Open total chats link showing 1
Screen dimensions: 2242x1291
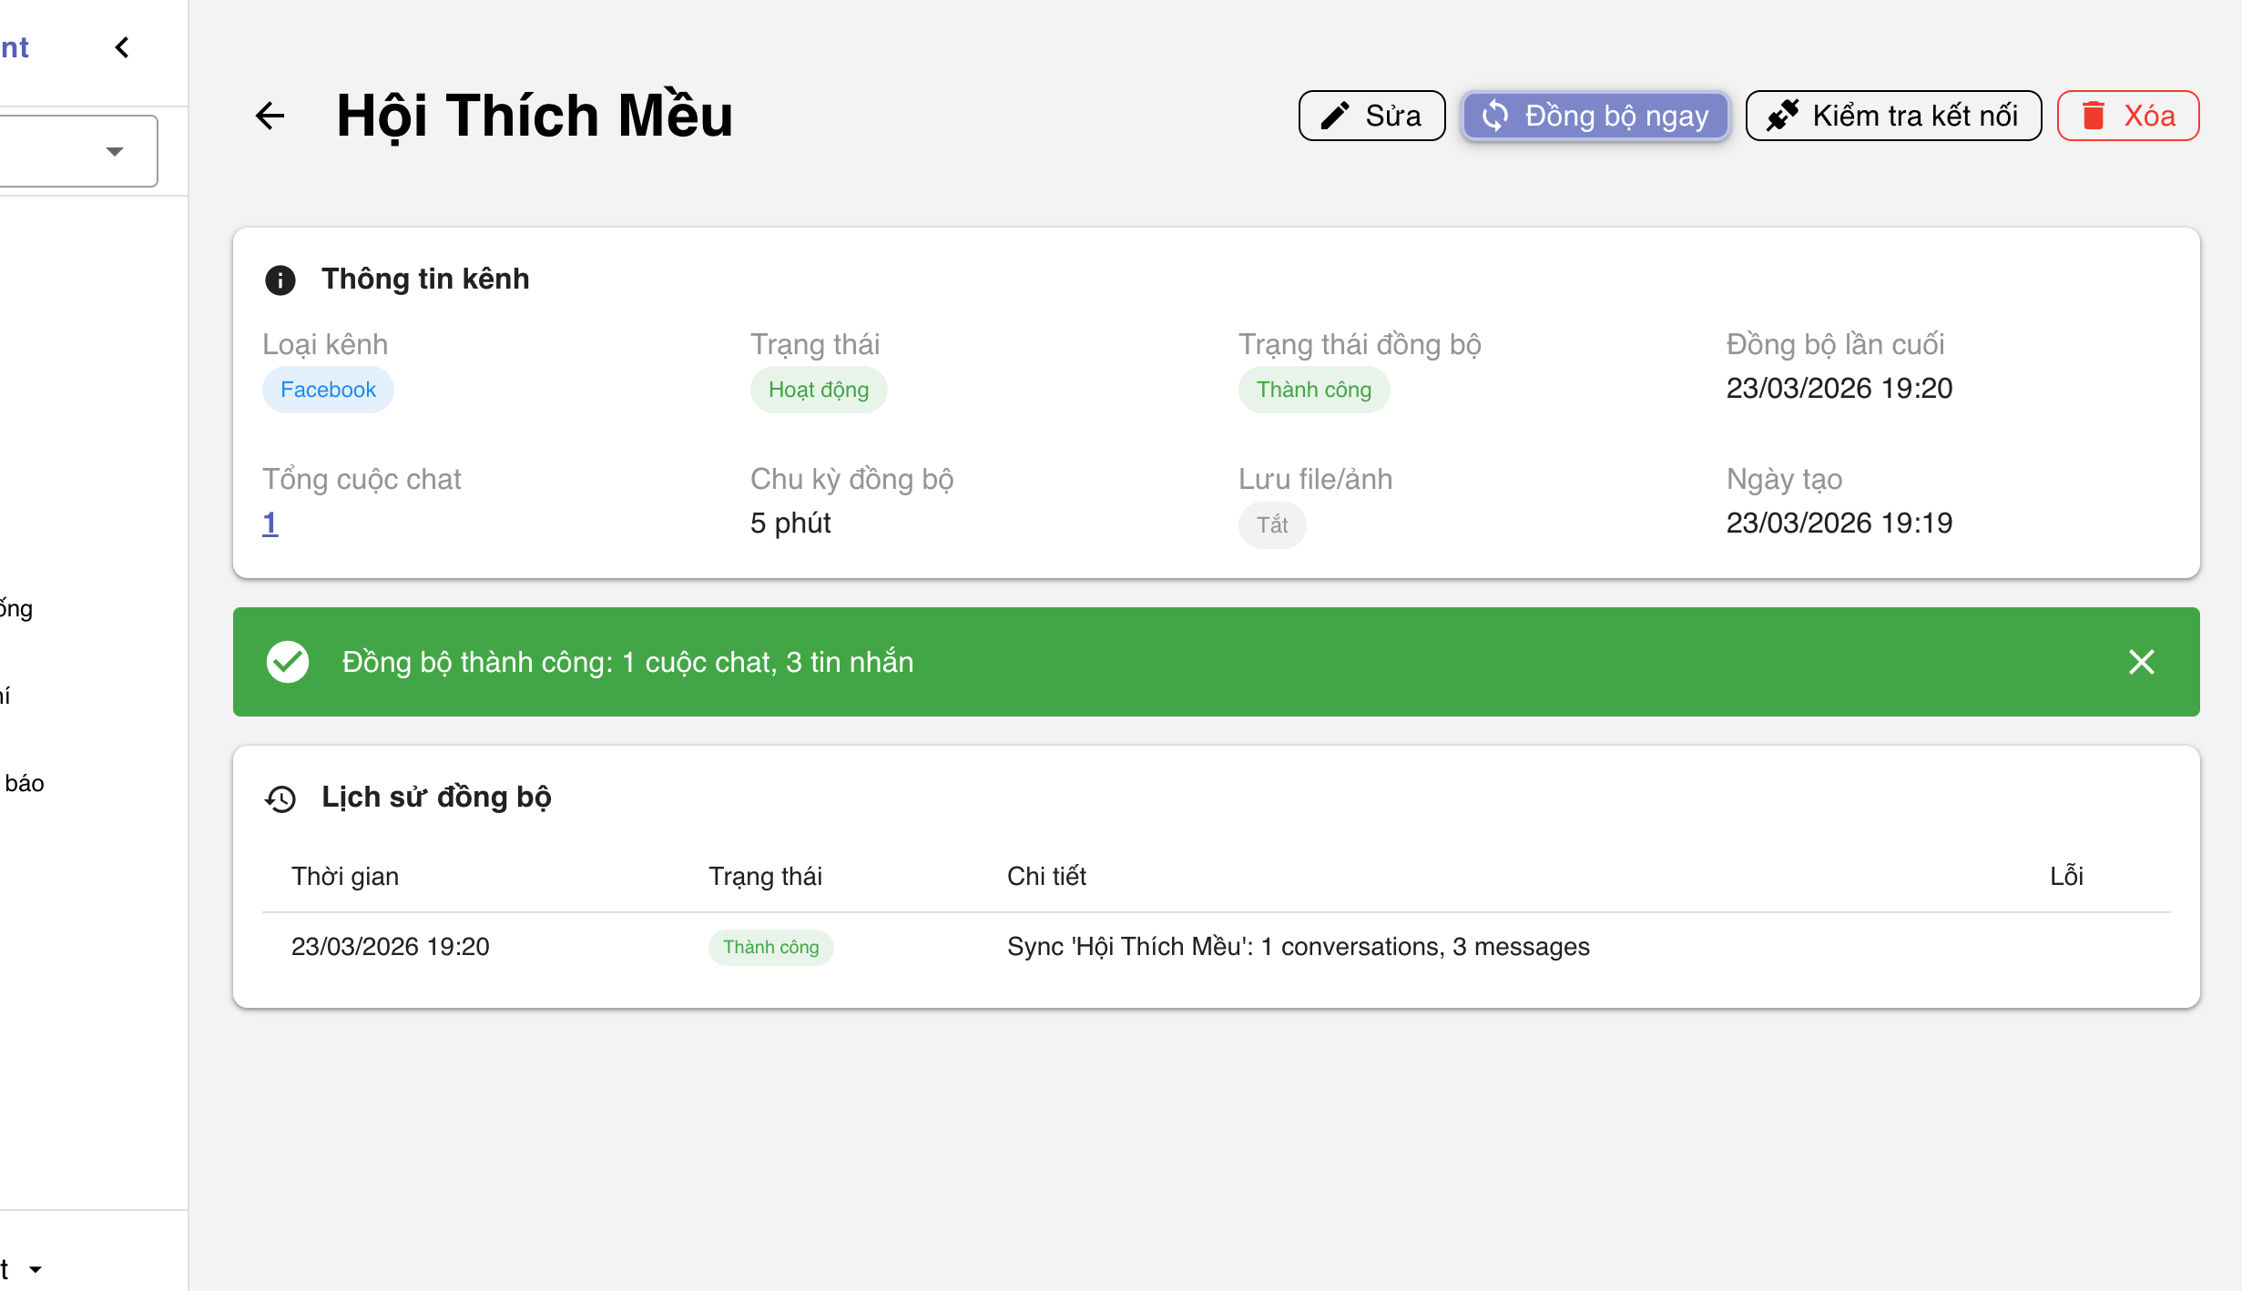270,524
